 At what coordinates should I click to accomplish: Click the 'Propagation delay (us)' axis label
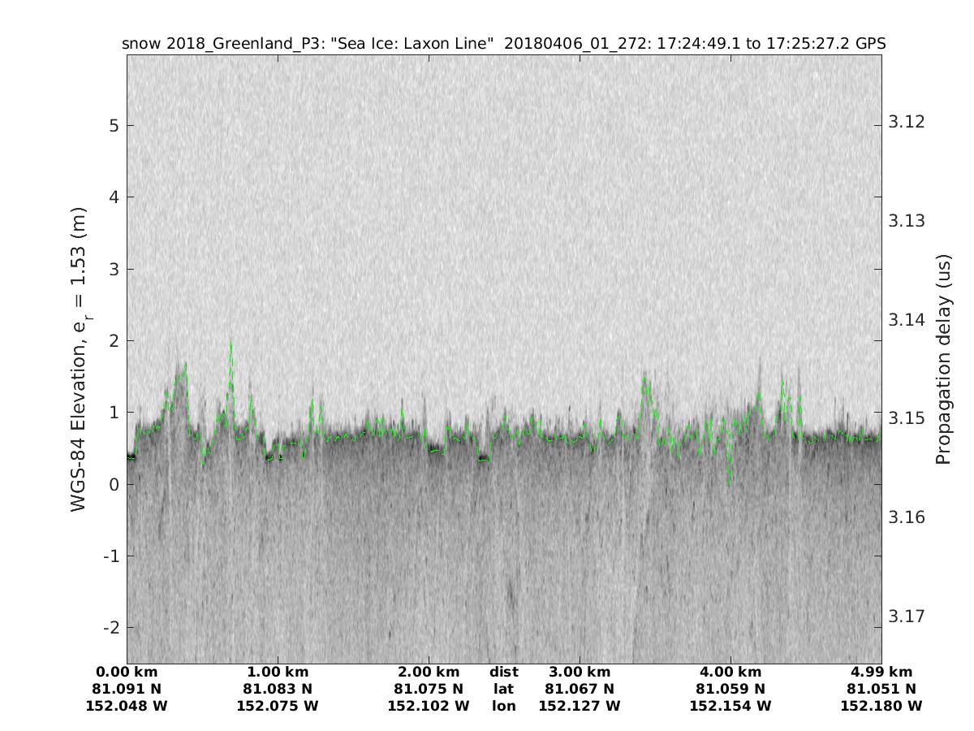coord(942,359)
